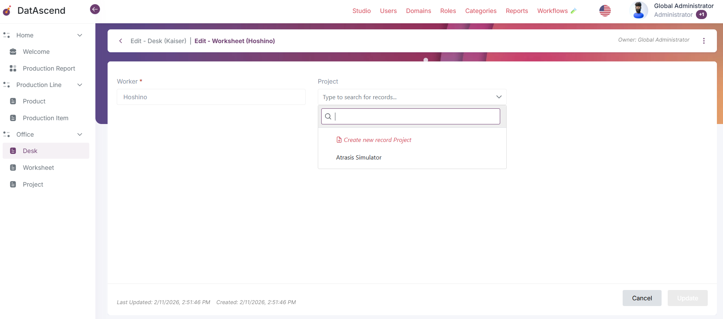Click the Worker input field
The height and width of the screenshot is (319, 723).
[x=211, y=97]
